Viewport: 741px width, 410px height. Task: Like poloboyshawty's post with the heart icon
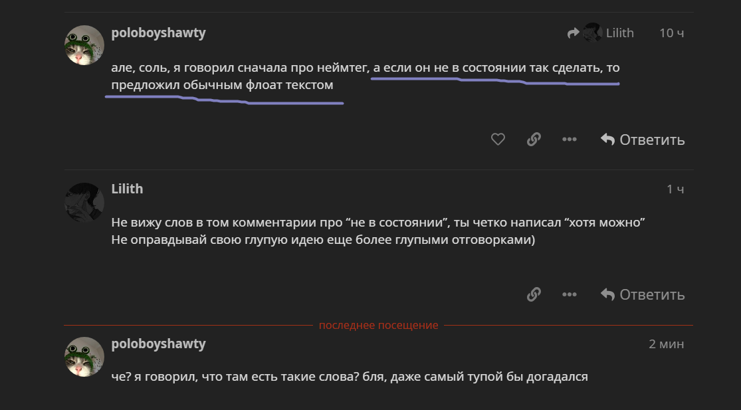point(498,140)
